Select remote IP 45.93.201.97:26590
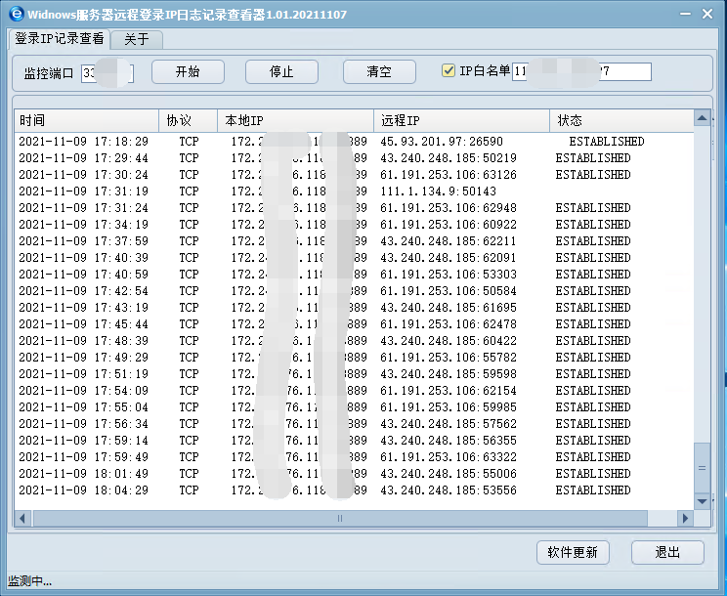 click(x=442, y=142)
